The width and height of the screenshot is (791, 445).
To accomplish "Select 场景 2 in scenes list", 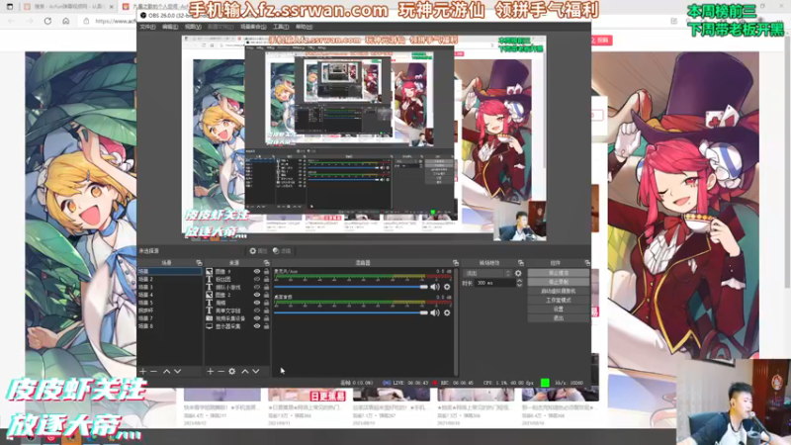I will (169, 279).
